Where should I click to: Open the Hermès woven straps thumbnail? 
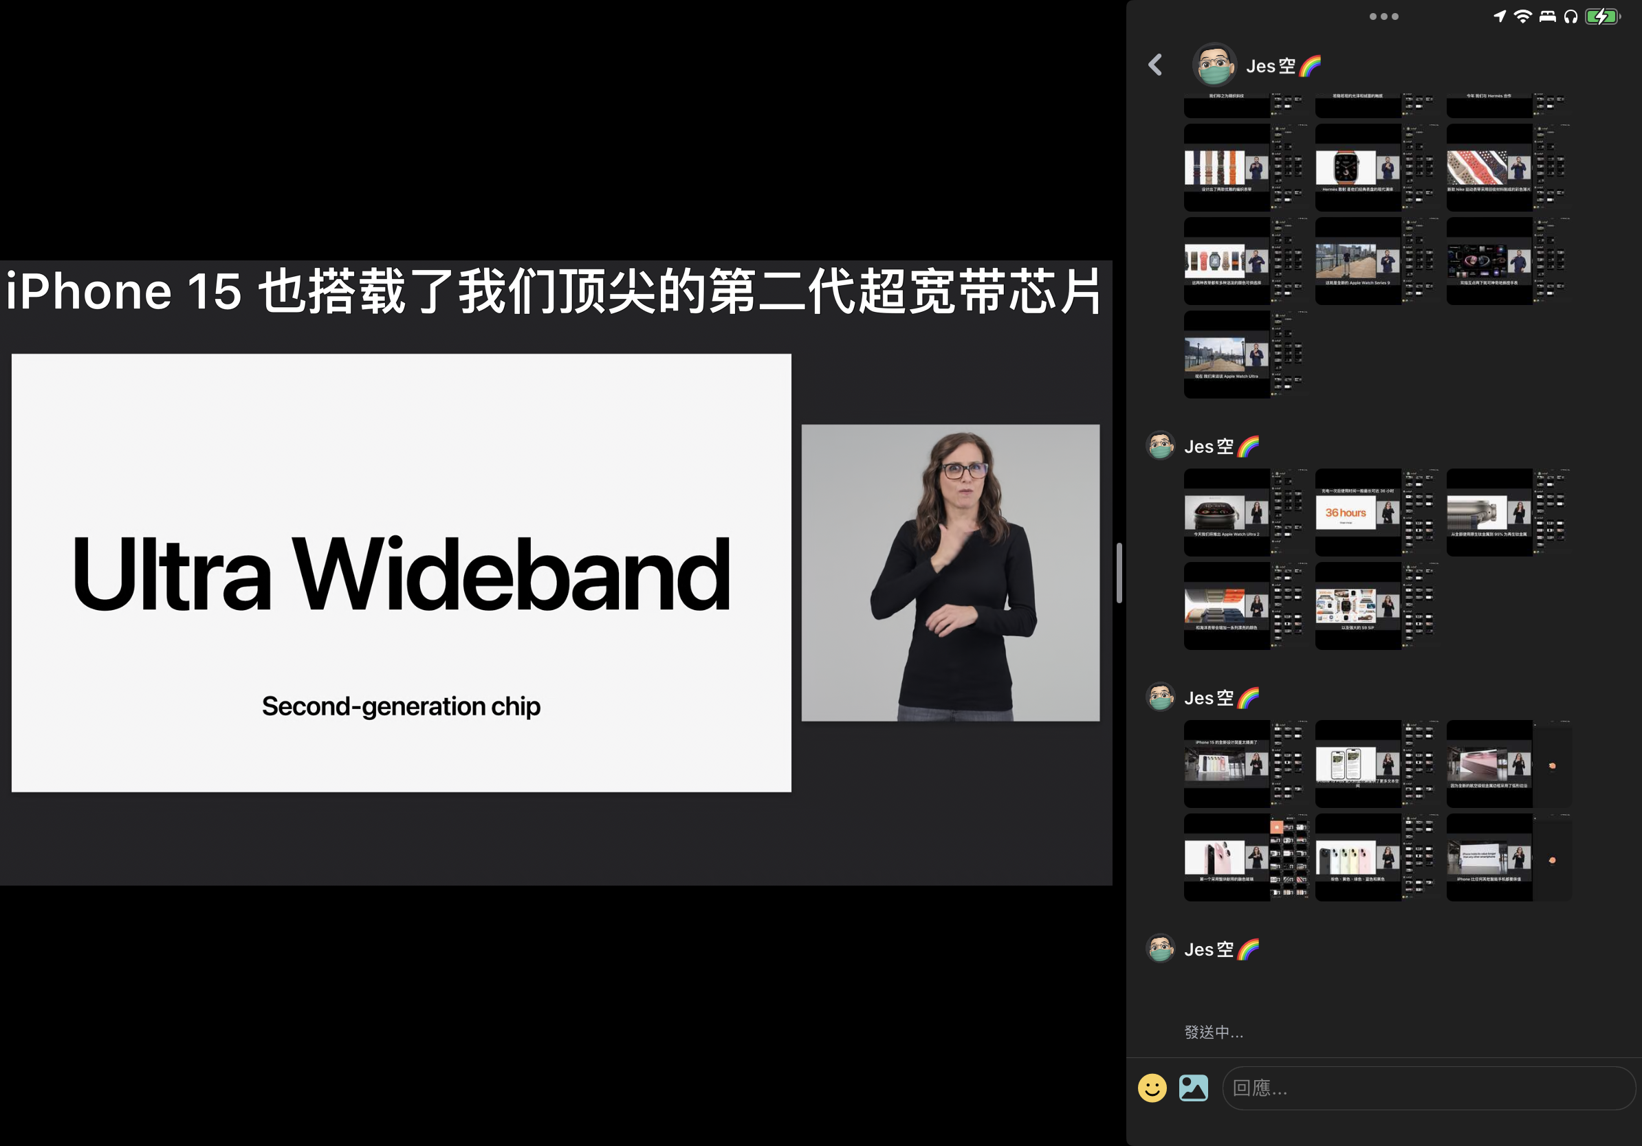(1246, 167)
